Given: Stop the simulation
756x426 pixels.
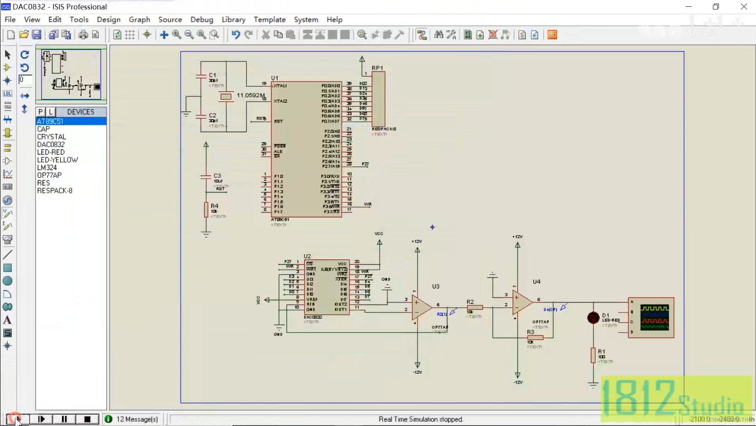Looking at the screenshot, I should click(87, 419).
